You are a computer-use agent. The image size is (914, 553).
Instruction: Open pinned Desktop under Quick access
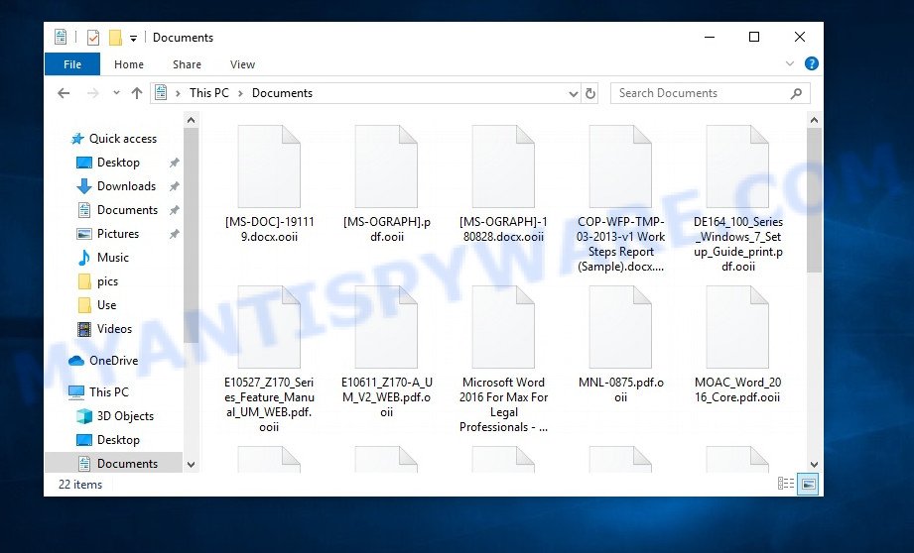[118, 163]
